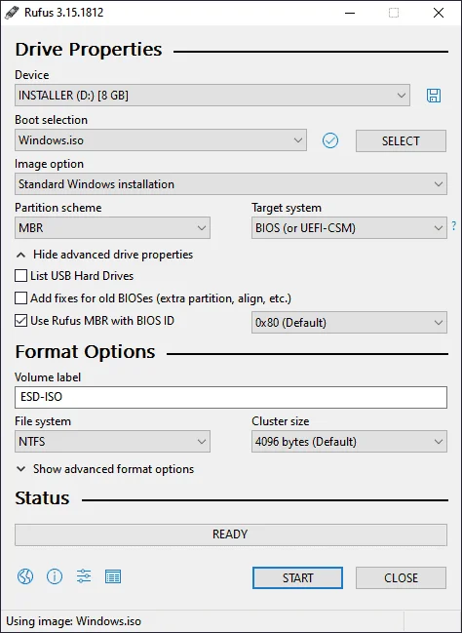The height and width of the screenshot is (633, 462).
Task: Open the Device dropdown showing INSTALLER (D:)
Action: pos(212,96)
